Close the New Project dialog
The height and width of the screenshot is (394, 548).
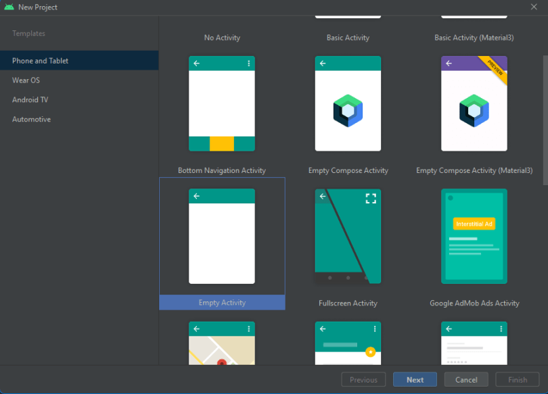[534, 7]
